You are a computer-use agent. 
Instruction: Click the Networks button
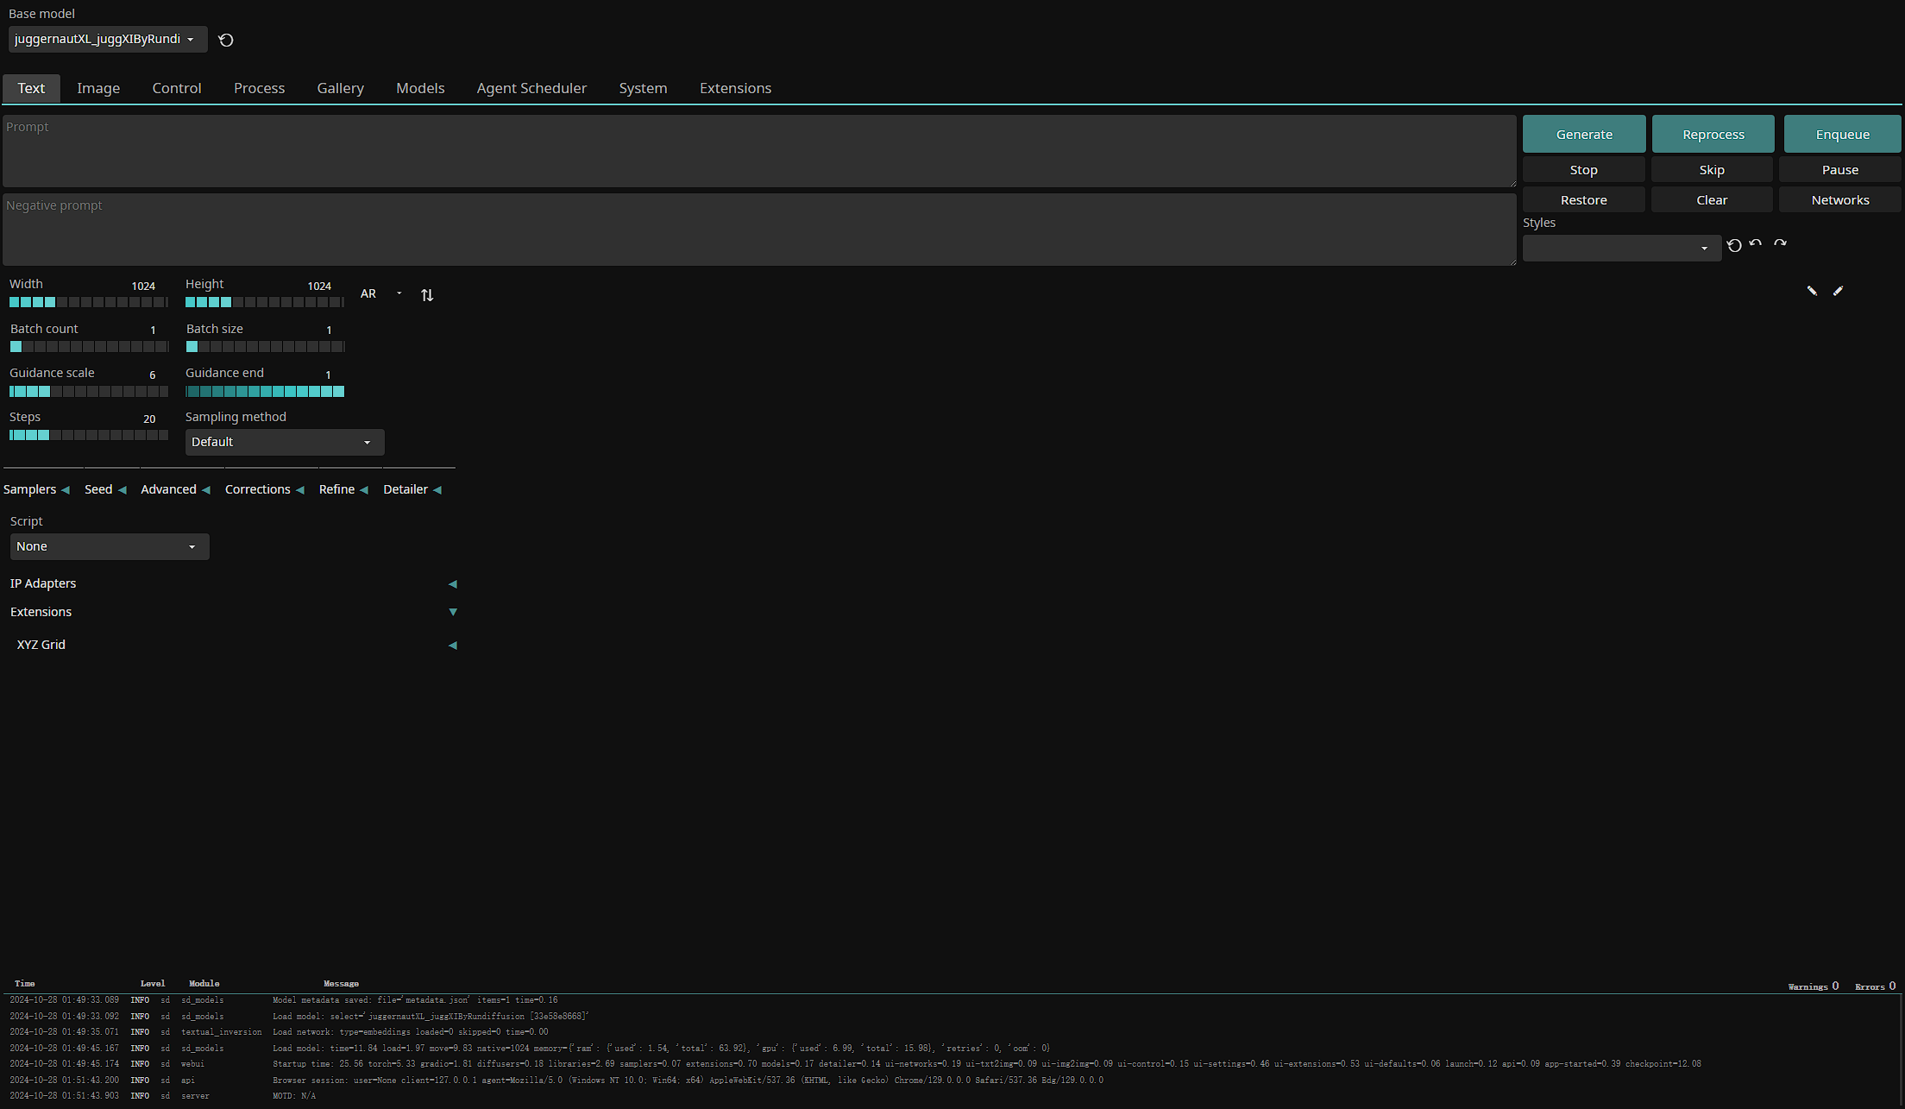[1839, 200]
